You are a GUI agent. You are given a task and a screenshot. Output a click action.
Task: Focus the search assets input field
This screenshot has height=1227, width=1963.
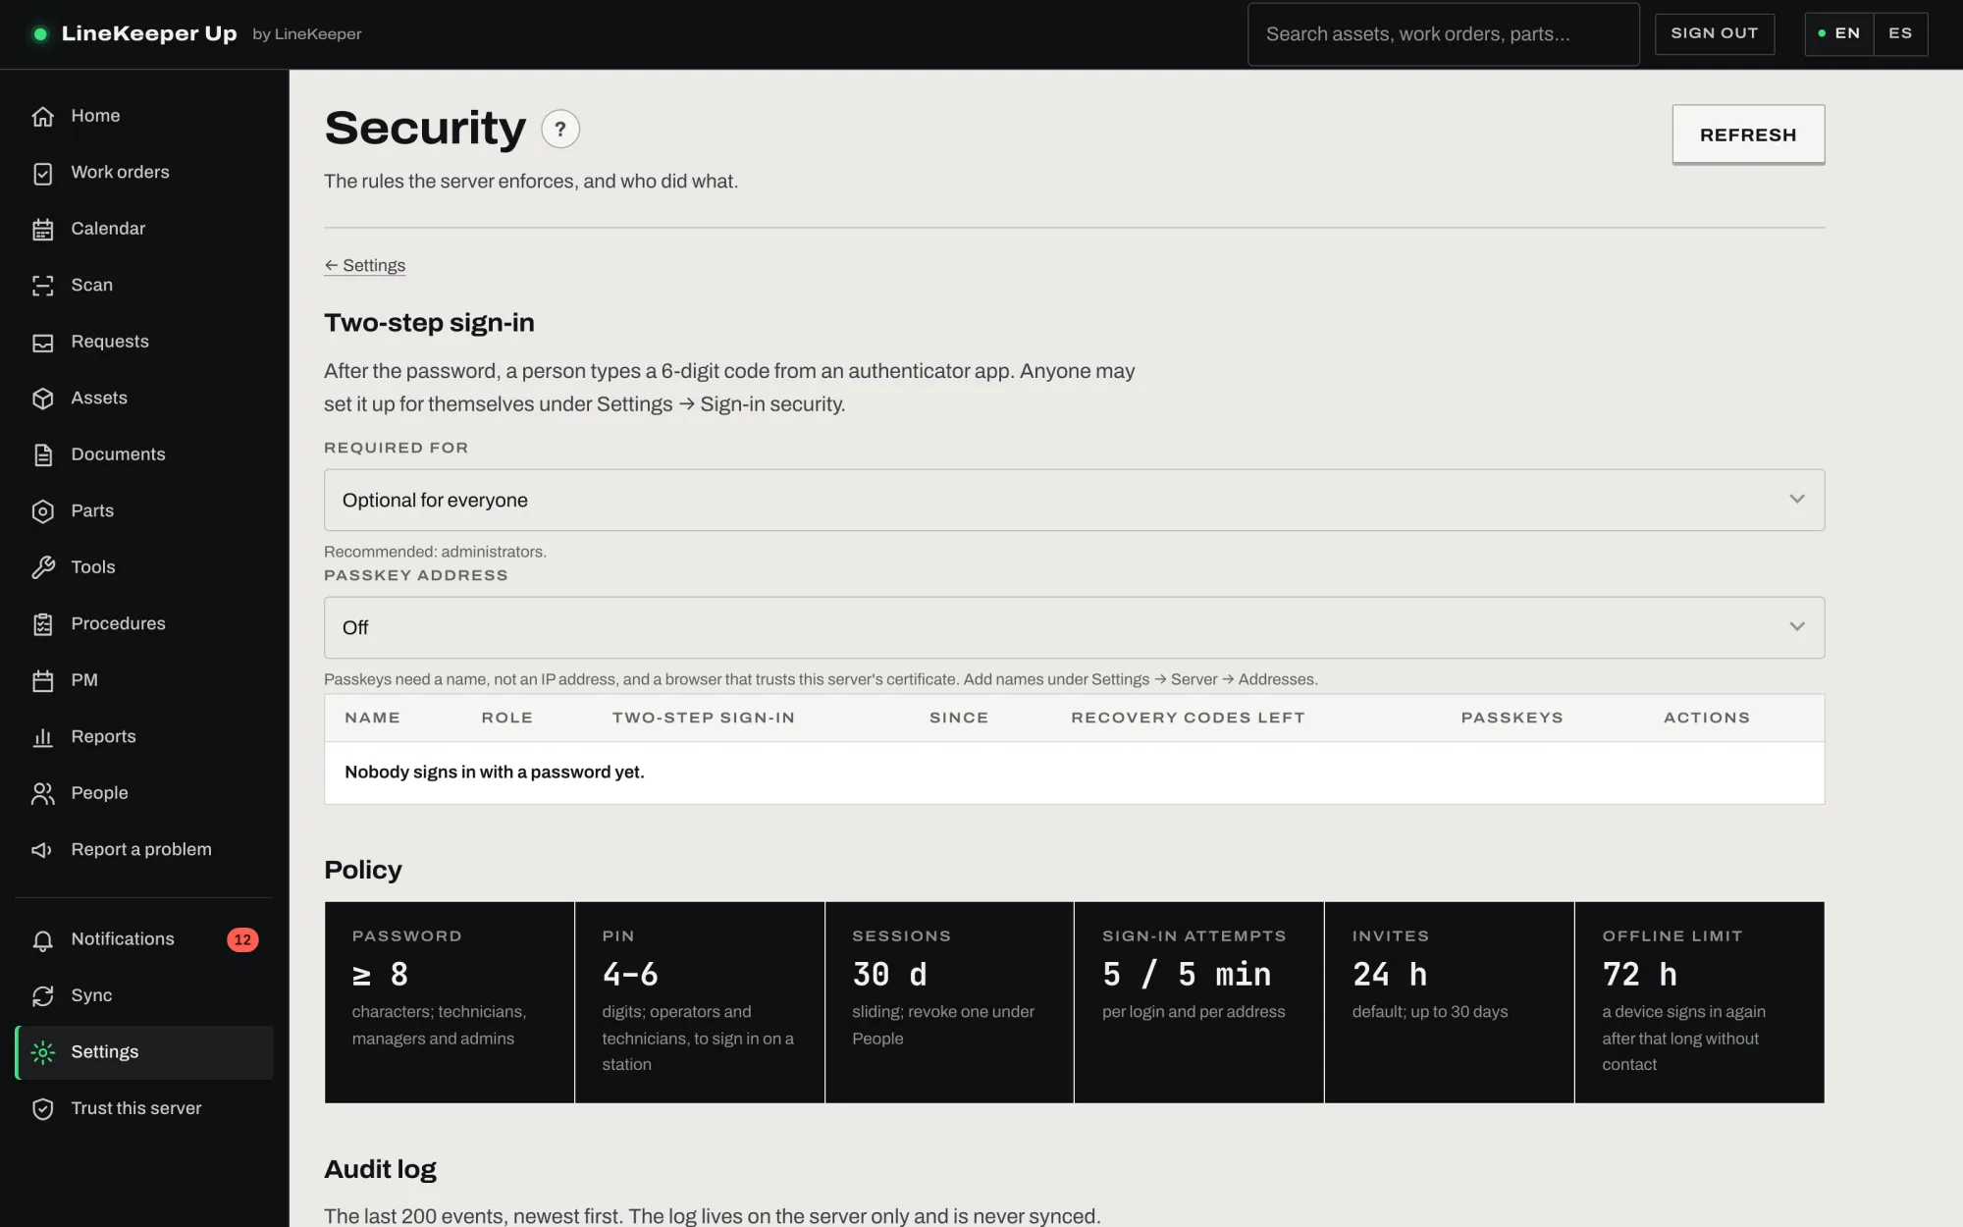[x=1443, y=34]
